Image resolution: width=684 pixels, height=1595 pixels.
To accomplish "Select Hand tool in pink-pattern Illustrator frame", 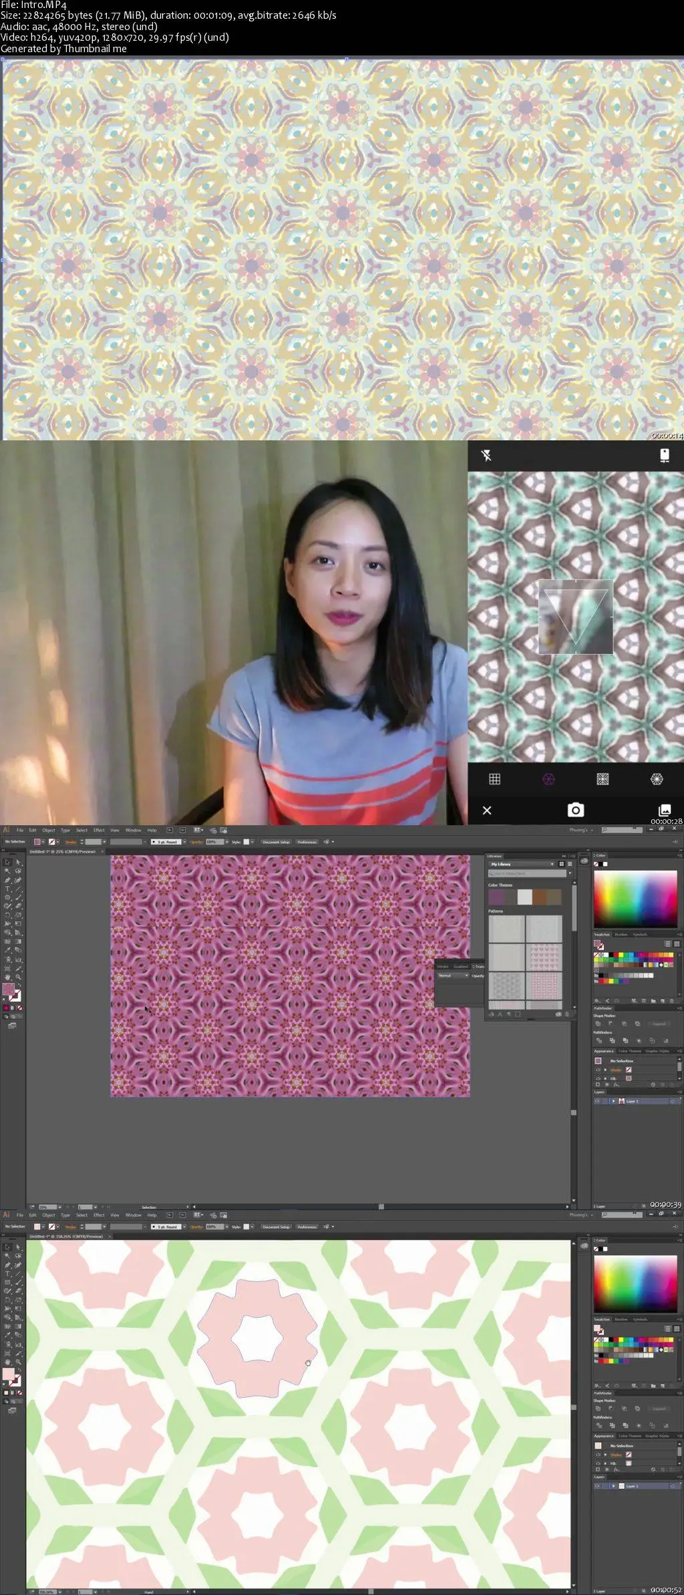I will (x=7, y=977).
